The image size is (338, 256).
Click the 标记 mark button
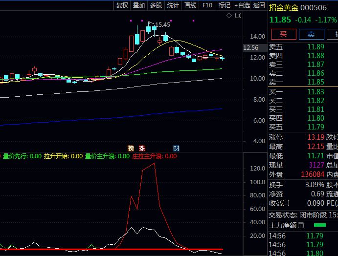pos(225,5)
